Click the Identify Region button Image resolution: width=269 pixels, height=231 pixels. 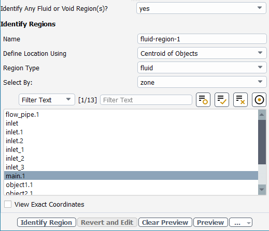point(47,222)
